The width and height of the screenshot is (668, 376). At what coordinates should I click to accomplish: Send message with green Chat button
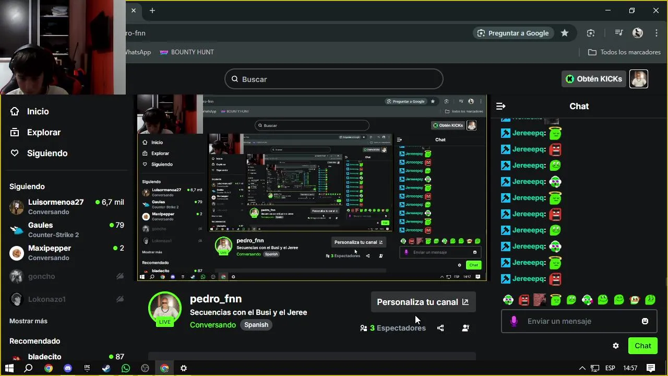pyautogui.click(x=643, y=346)
